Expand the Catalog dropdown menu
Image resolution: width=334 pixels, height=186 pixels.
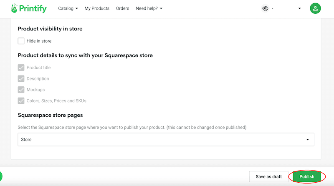68,8
